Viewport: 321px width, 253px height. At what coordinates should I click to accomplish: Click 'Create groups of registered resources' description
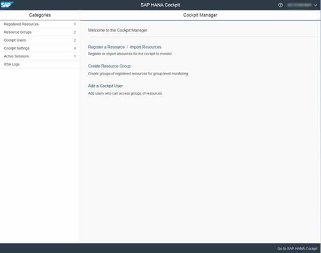point(138,73)
